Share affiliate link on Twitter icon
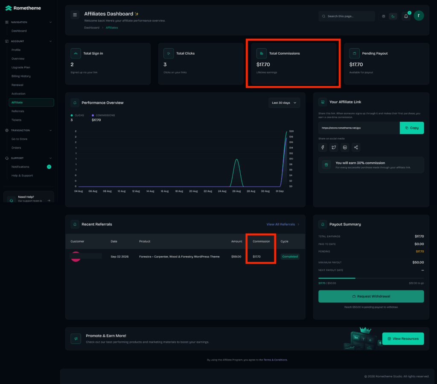Image resolution: width=437 pixels, height=384 pixels. (x=334, y=147)
